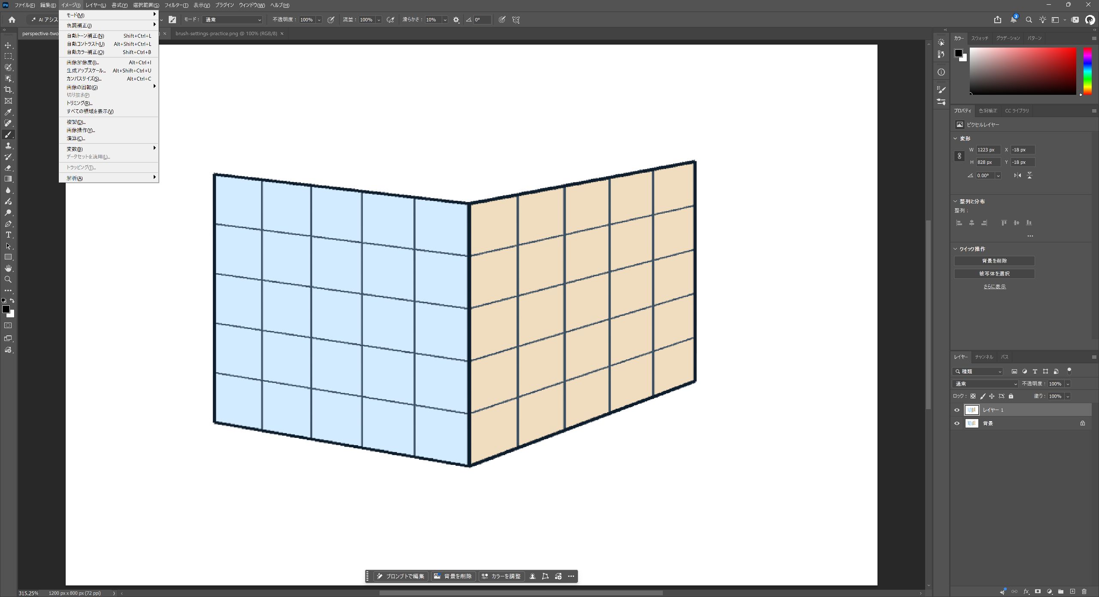Open the 流量 100% dropdown arrow
This screenshot has height=597, width=1099.
coord(379,20)
